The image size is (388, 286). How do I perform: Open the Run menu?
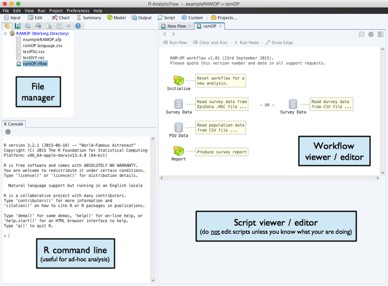[41, 10]
